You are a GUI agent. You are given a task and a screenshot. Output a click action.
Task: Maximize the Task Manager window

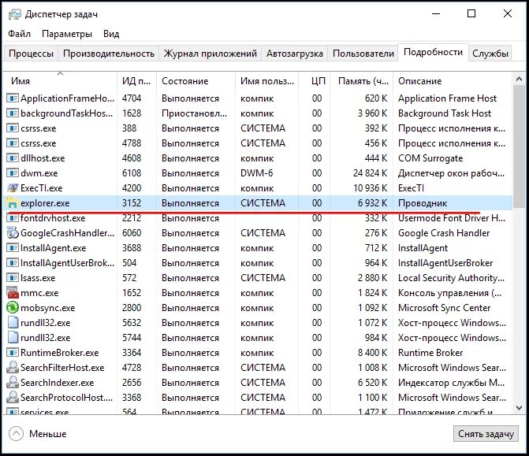[471, 13]
